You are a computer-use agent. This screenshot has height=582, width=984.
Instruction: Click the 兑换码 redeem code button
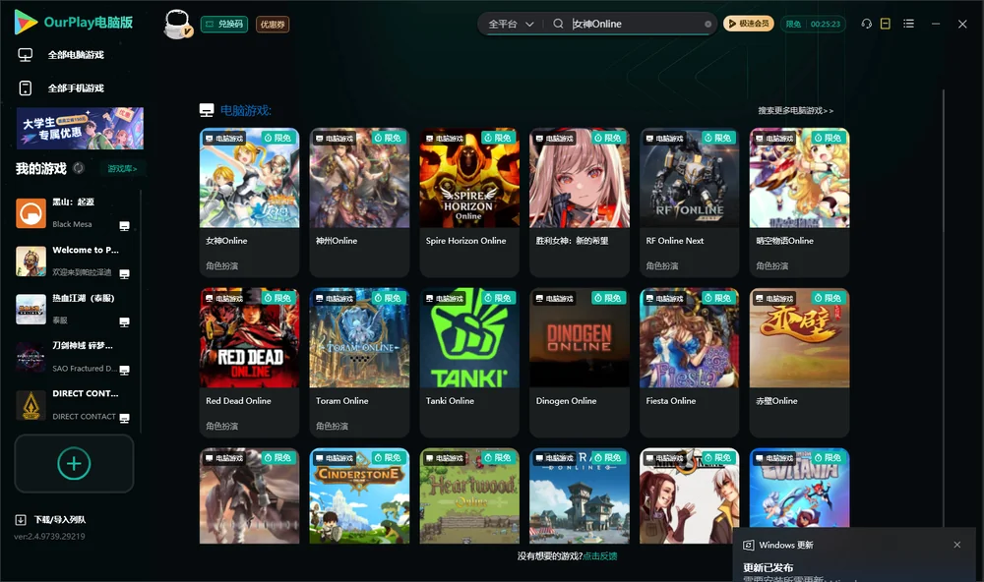tap(224, 24)
